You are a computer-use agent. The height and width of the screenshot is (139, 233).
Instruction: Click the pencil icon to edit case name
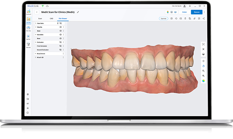[78, 12]
